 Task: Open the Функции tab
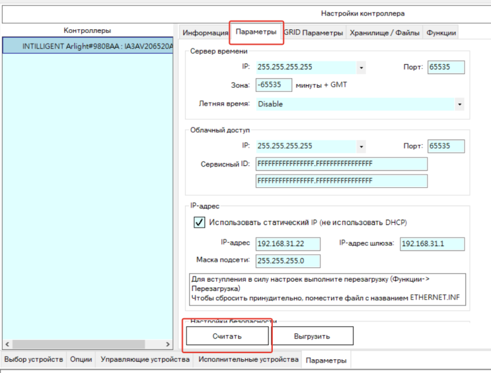441,32
